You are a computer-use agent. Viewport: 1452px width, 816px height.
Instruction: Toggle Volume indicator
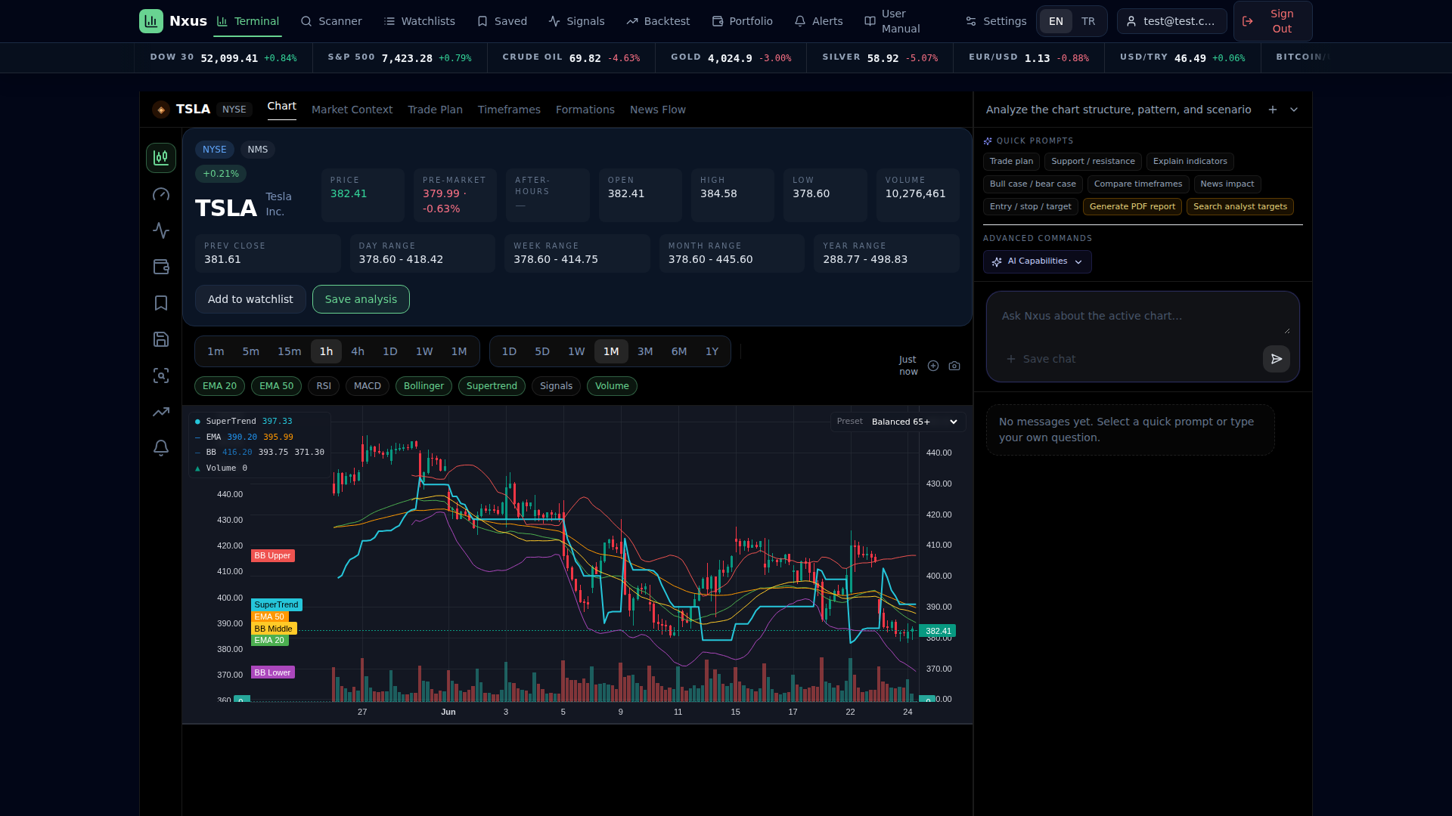tap(612, 386)
